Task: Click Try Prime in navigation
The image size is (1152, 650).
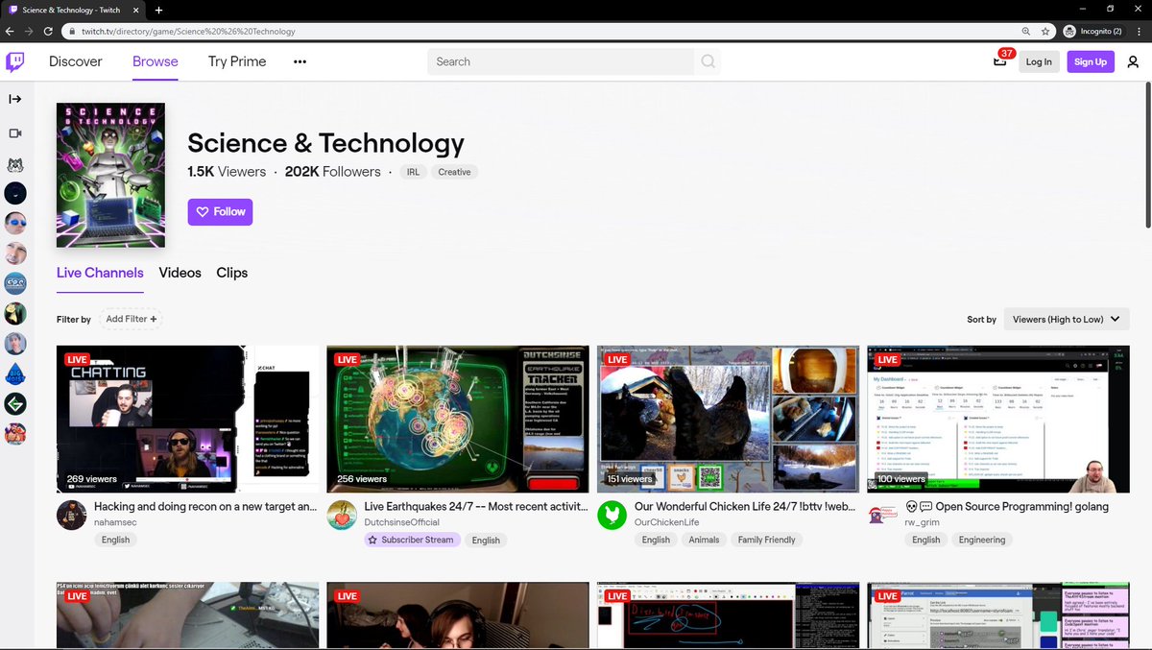Action: coord(237,61)
